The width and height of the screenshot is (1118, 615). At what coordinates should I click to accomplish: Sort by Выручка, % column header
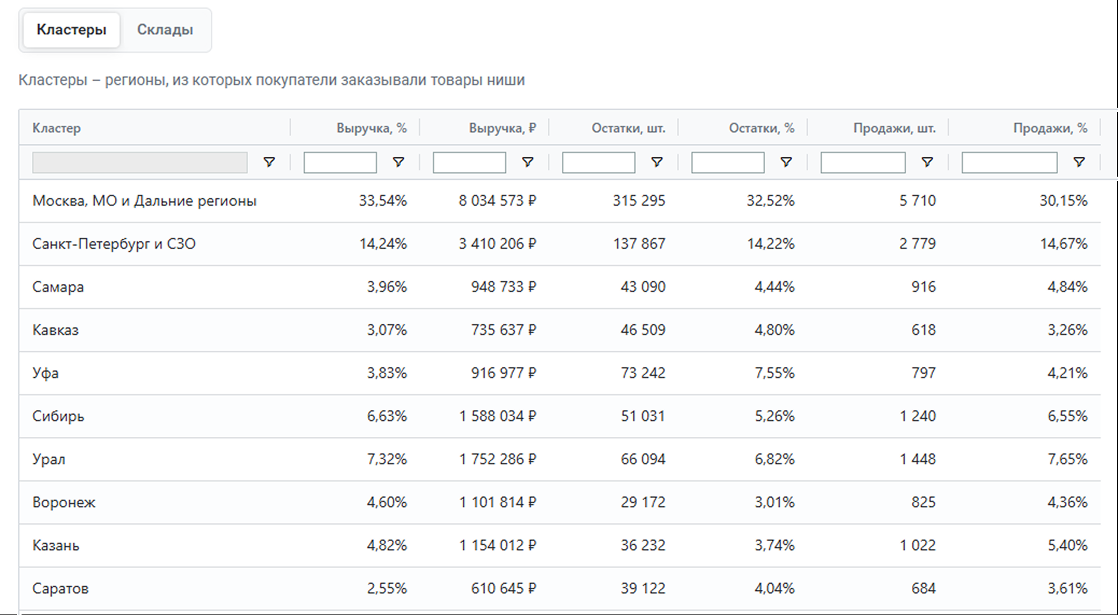coord(371,128)
